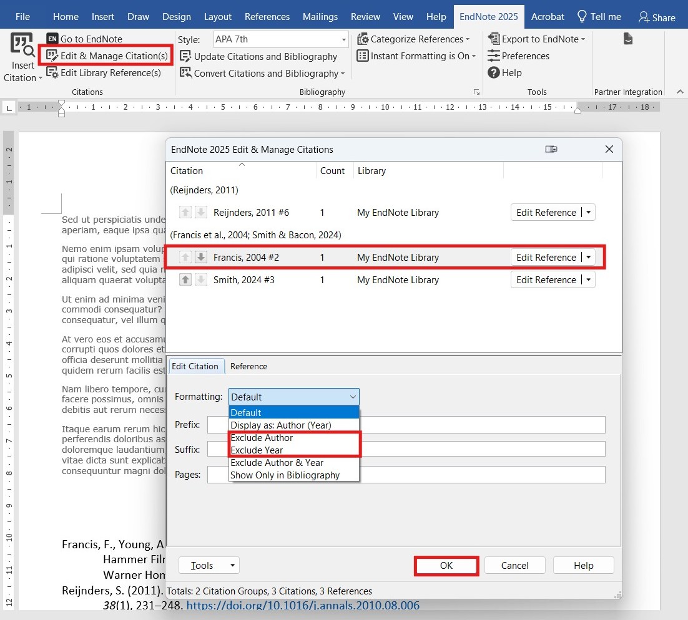Image resolution: width=688 pixels, height=620 pixels.
Task: Open Convert Citations and Bibliography menu
Action: (x=262, y=73)
